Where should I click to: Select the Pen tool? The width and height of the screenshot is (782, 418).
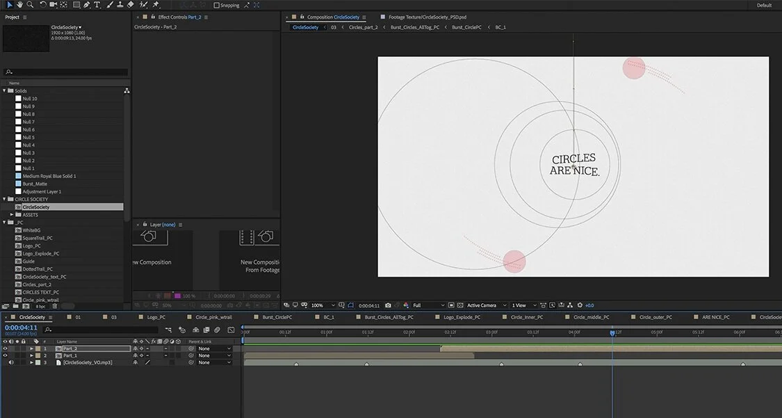tap(87, 5)
